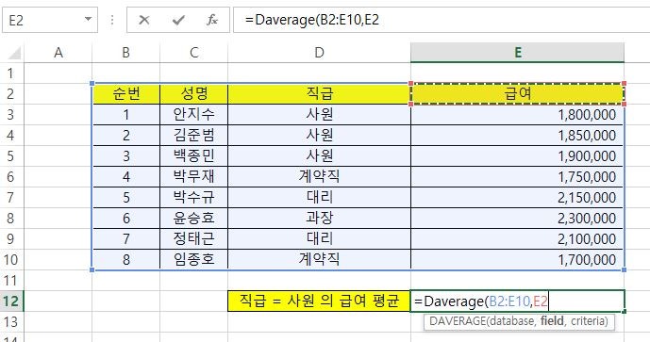Click the 직급 header cell

pyautogui.click(x=319, y=94)
